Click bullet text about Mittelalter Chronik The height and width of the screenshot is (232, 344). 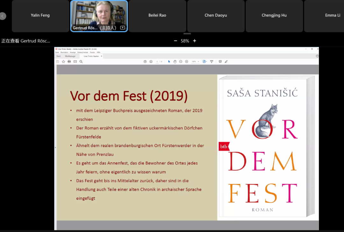[139, 189]
